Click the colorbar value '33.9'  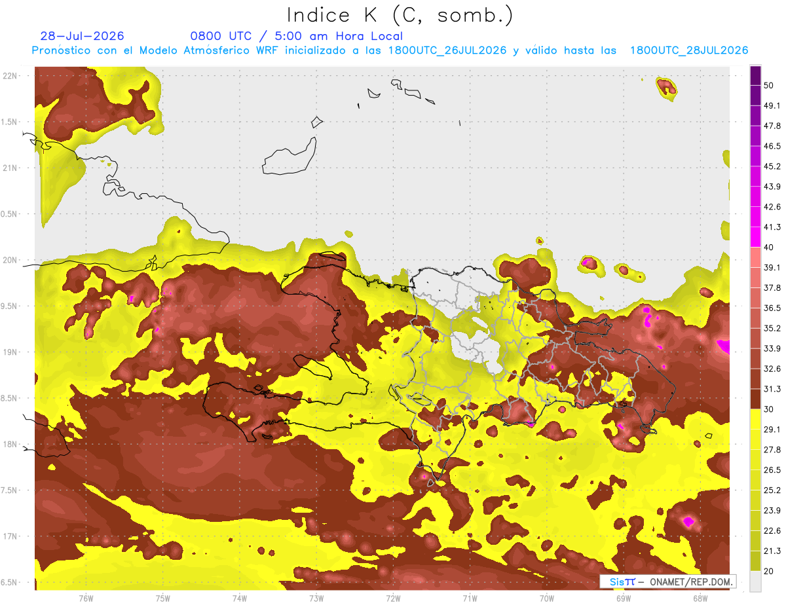point(772,348)
